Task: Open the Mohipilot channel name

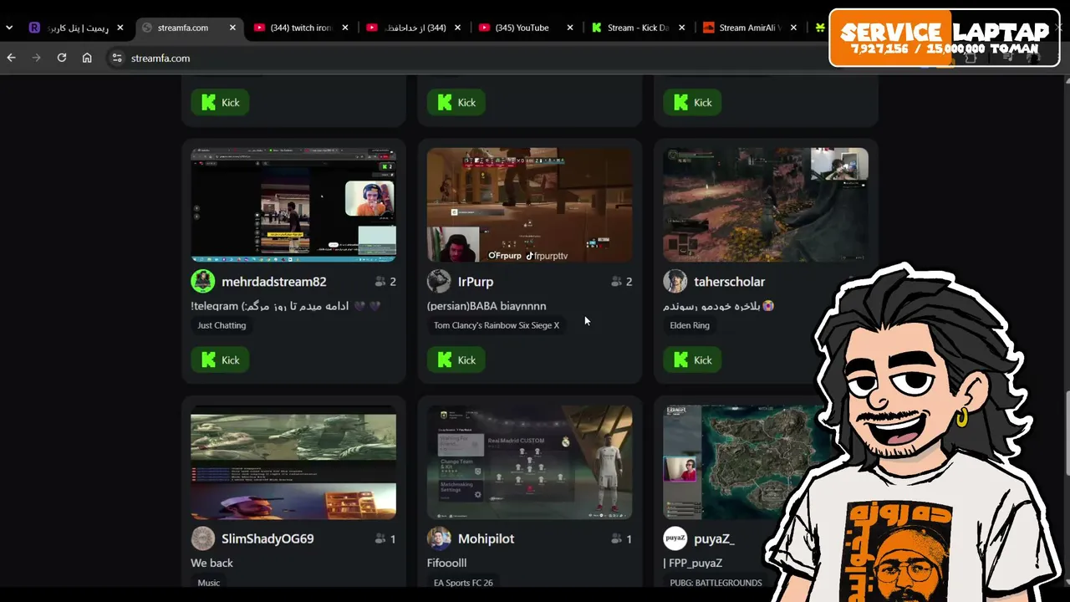Action: click(486, 538)
